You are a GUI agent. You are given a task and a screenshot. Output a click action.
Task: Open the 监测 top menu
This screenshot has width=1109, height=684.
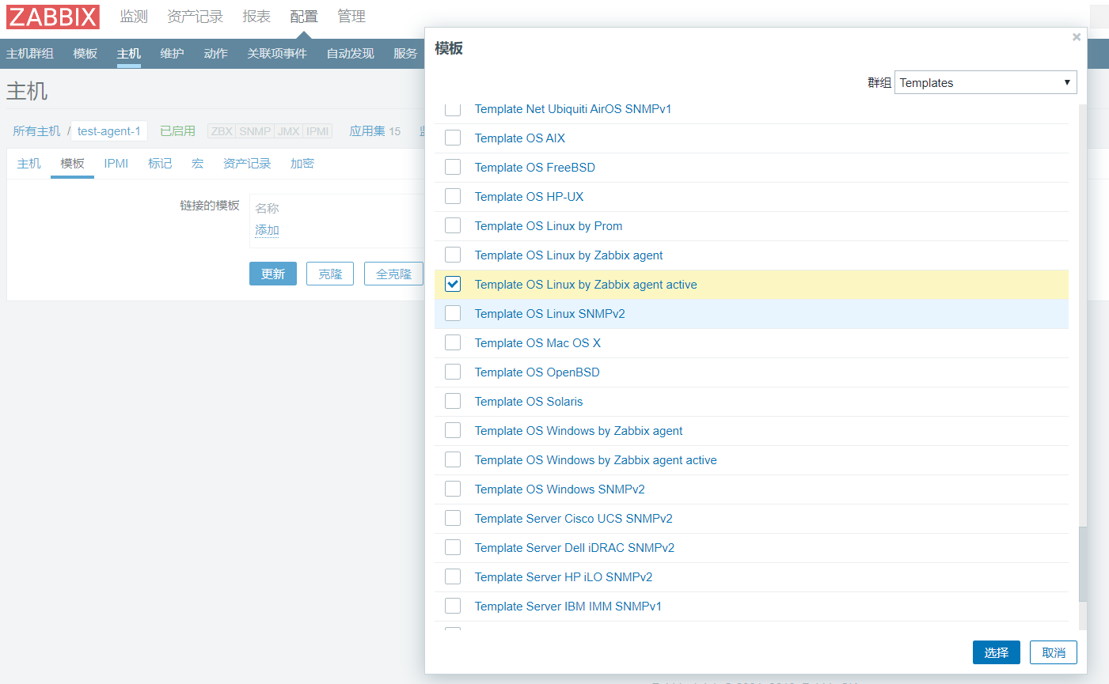134,17
